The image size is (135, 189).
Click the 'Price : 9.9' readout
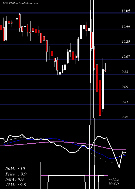[x=16, y=174]
